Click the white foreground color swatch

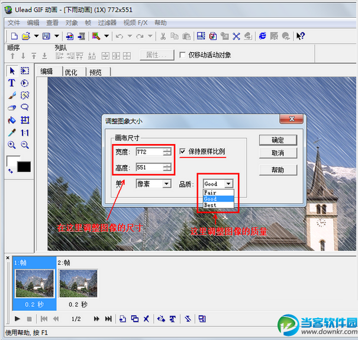(x=12, y=161)
